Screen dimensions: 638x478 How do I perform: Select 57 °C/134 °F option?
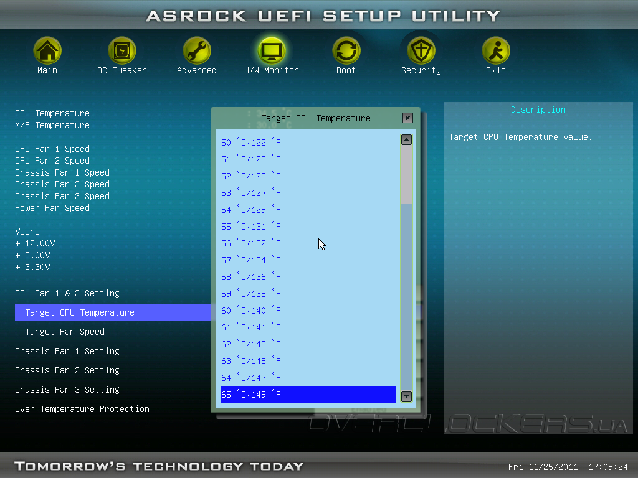point(308,260)
